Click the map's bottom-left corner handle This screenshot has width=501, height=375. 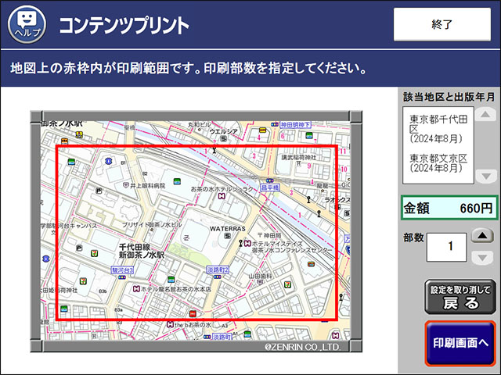pos(36,346)
